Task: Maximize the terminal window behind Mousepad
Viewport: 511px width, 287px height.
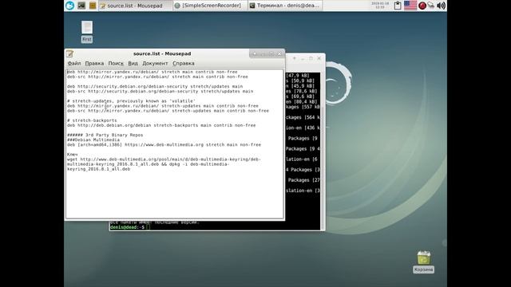Action: click(x=311, y=58)
